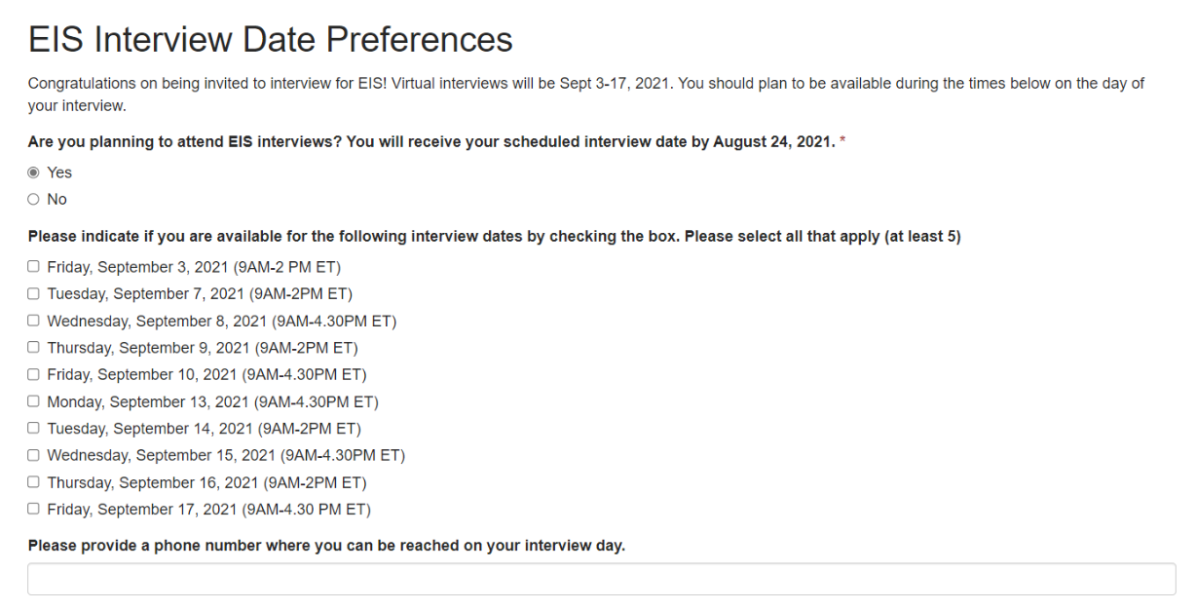This screenshot has width=1196, height=610.
Task: Tick the Wednesday, September 8 box
Action: [34, 321]
